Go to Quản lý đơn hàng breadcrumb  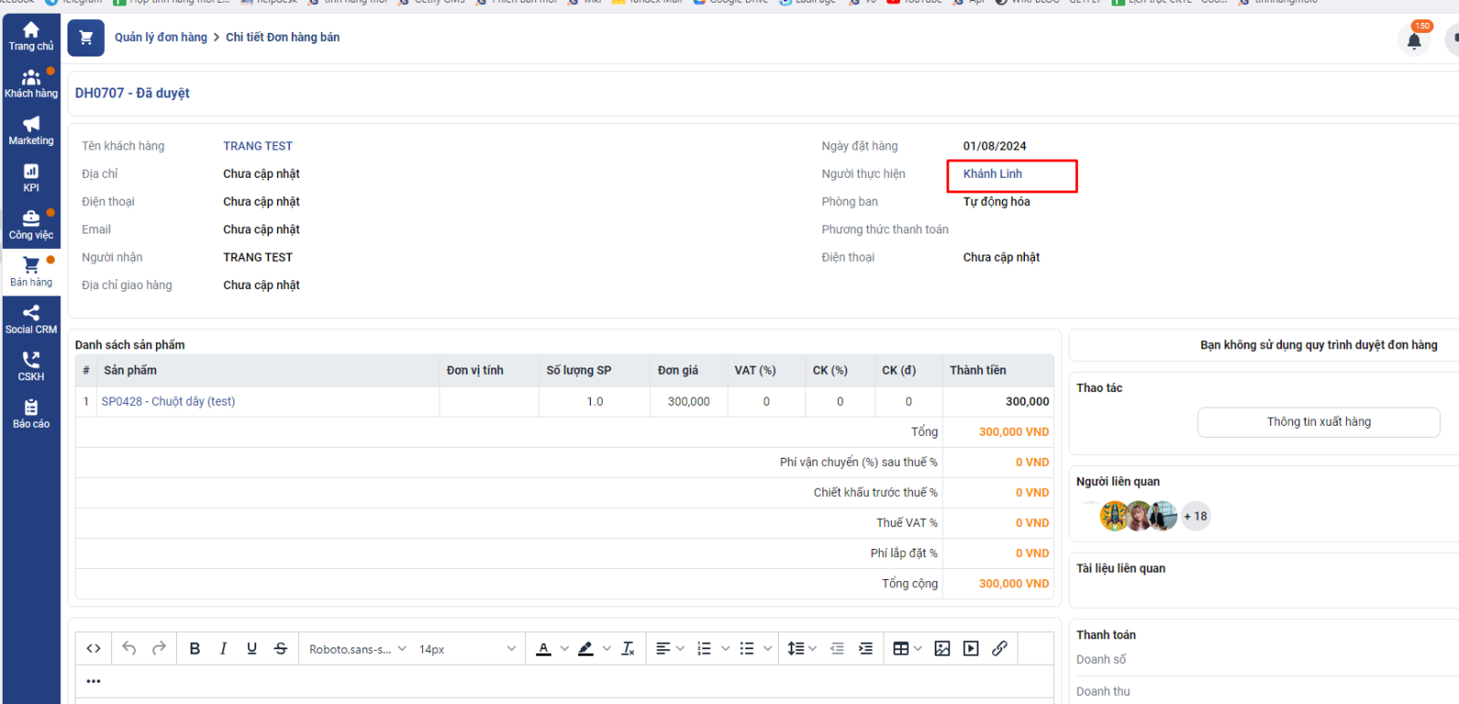tap(160, 37)
